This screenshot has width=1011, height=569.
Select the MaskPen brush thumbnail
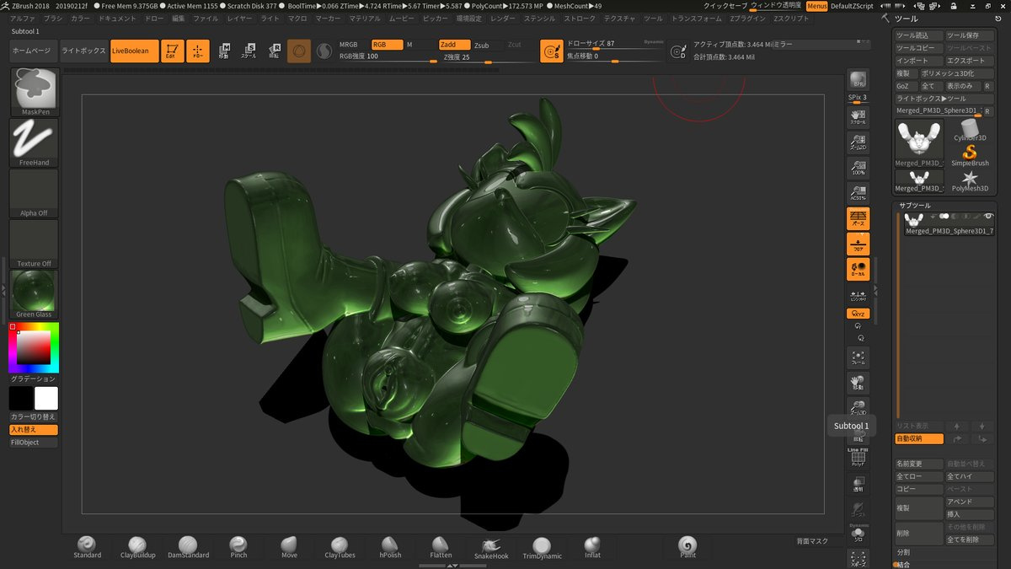pyautogui.click(x=34, y=91)
